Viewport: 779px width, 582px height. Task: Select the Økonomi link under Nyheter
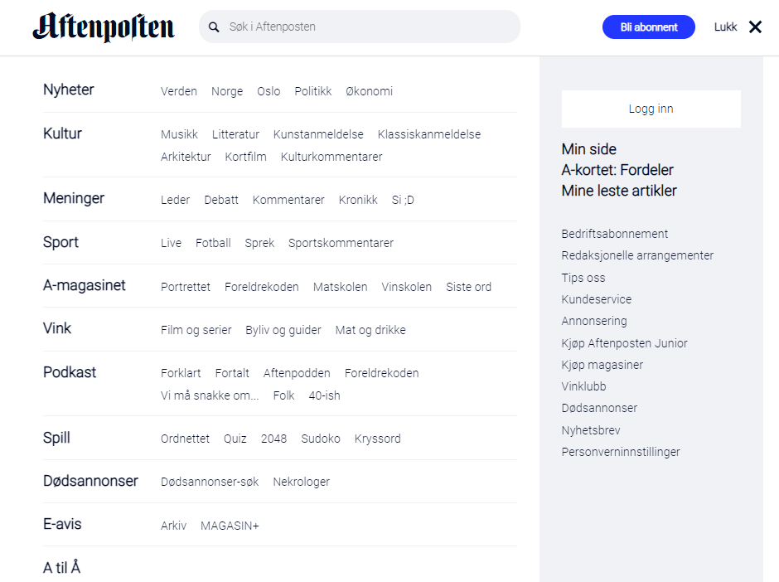[x=369, y=91]
